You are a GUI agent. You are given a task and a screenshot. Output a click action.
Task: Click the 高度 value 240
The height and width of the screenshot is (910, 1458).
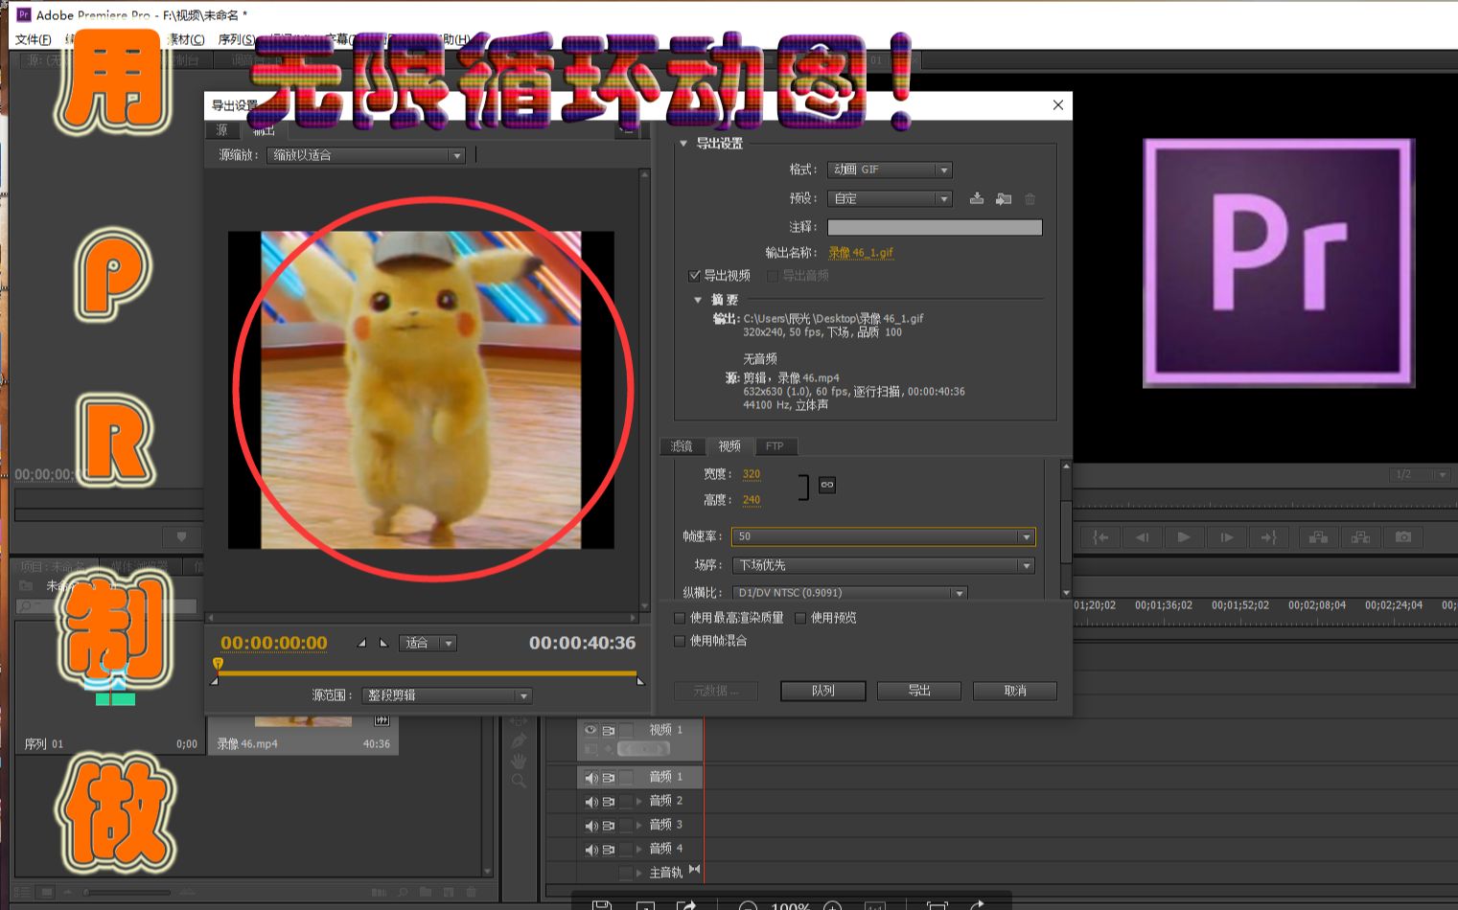(x=752, y=500)
